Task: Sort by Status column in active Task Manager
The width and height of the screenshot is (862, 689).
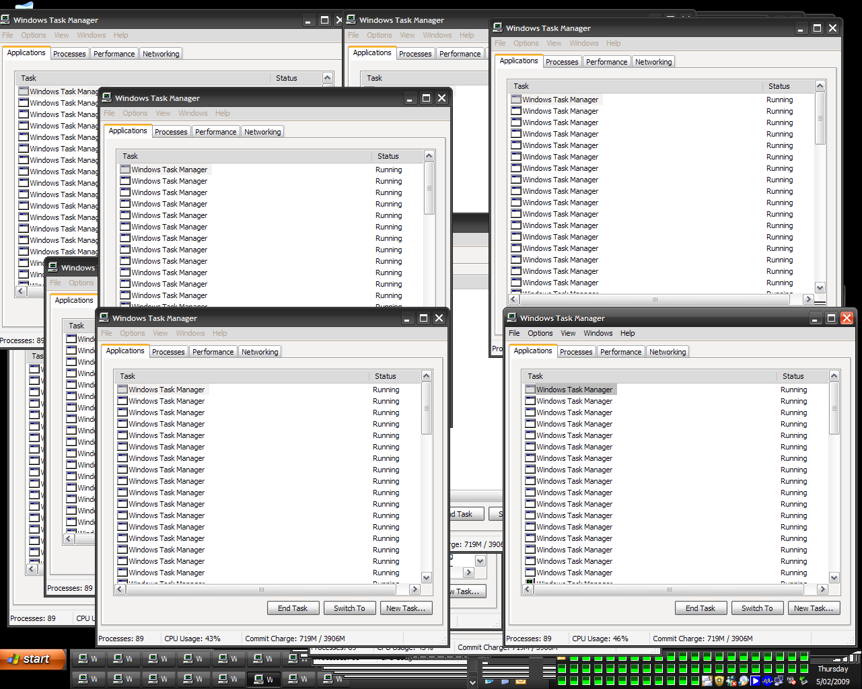Action: click(802, 376)
